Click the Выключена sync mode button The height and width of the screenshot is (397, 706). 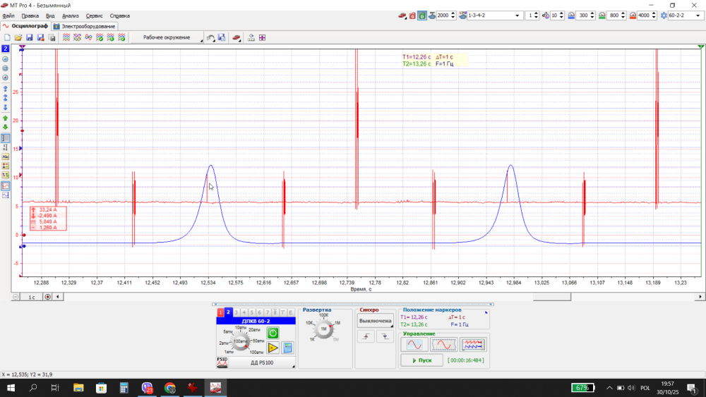(375, 321)
